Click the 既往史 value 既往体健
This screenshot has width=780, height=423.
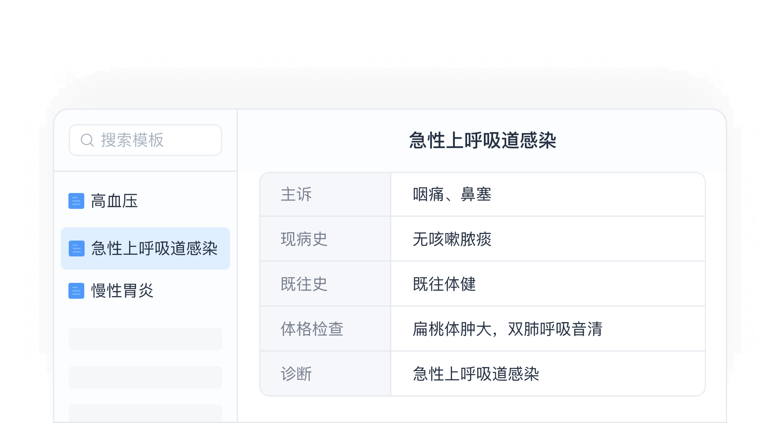point(444,284)
